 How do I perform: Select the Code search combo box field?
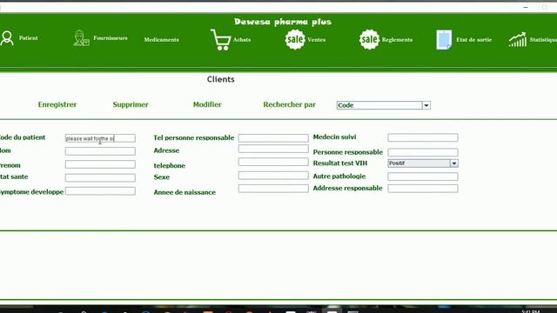(x=379, y=105)
